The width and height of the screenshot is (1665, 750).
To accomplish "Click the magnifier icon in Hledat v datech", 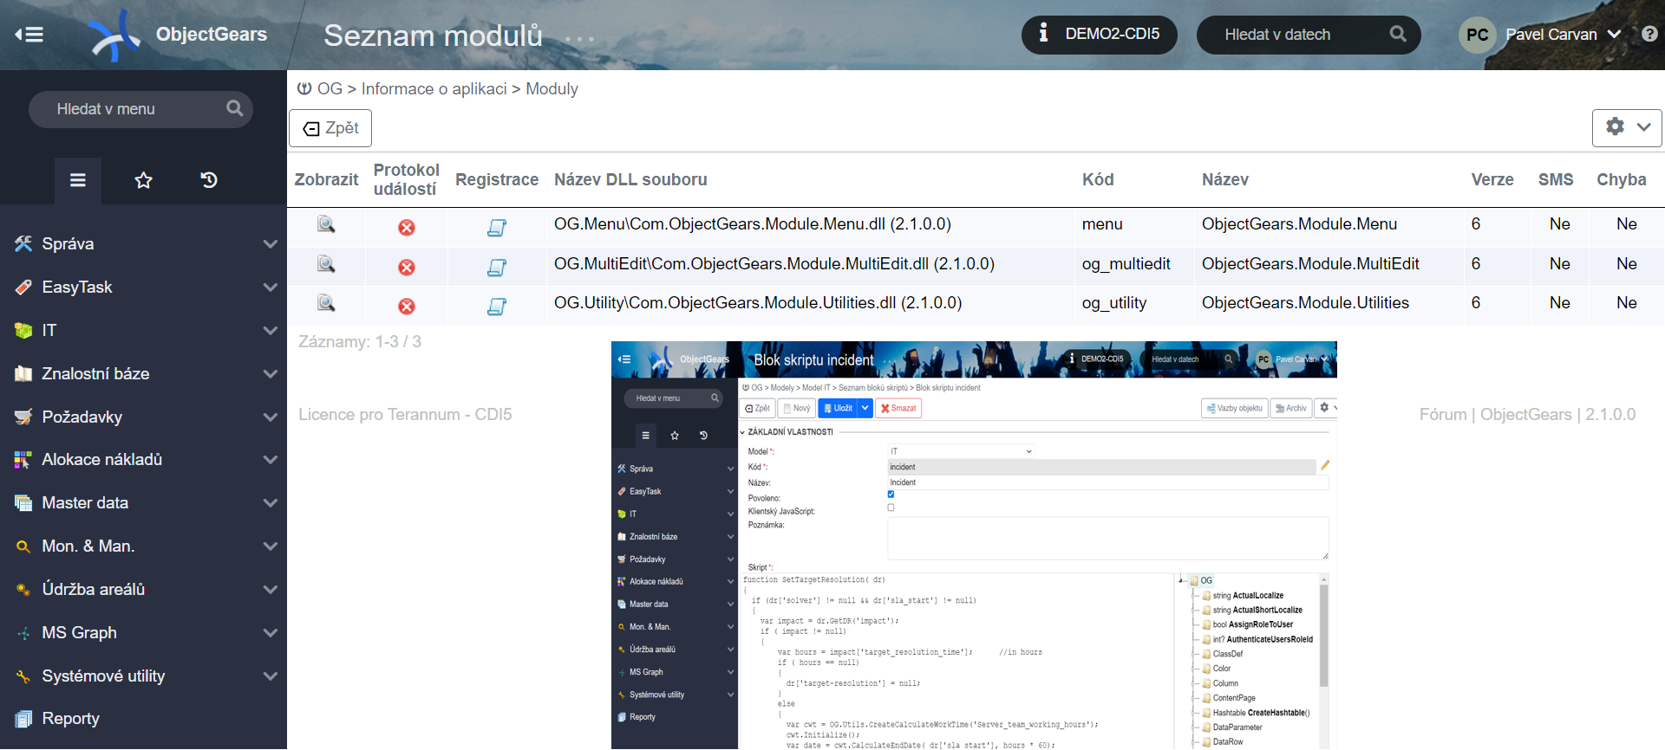I will point(1398,34).
